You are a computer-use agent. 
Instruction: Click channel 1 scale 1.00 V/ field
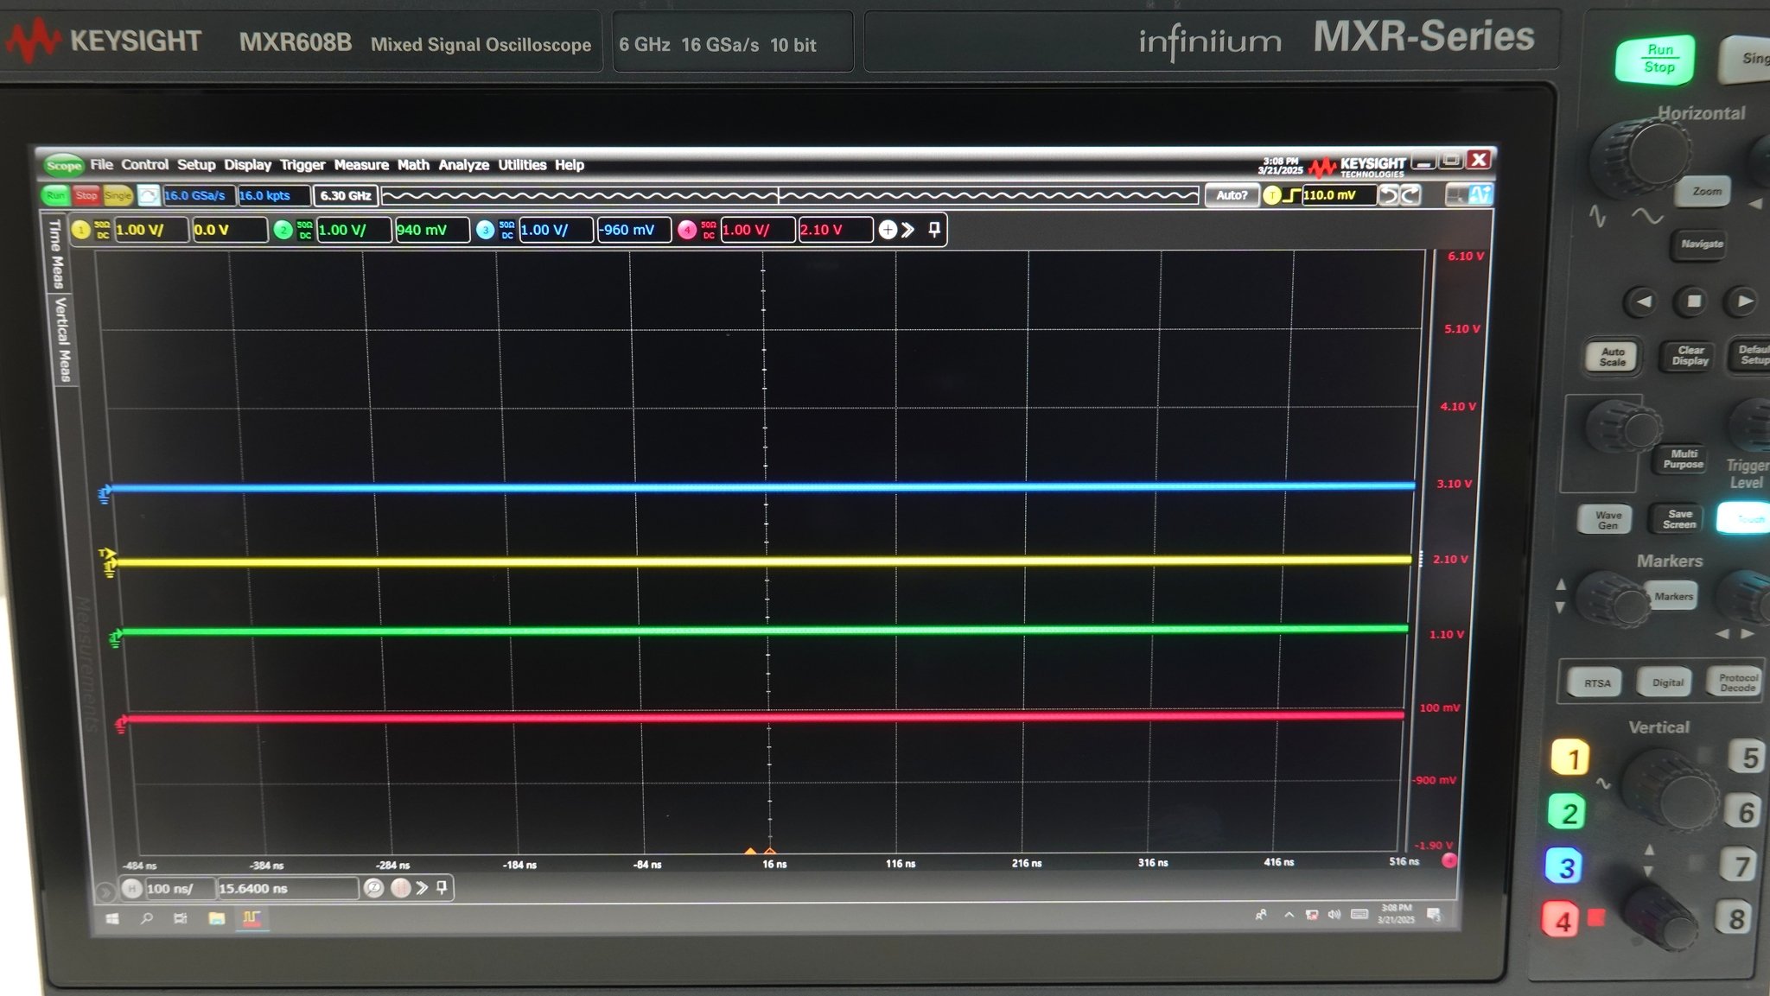pyautogui.click(x=150, y=230)
